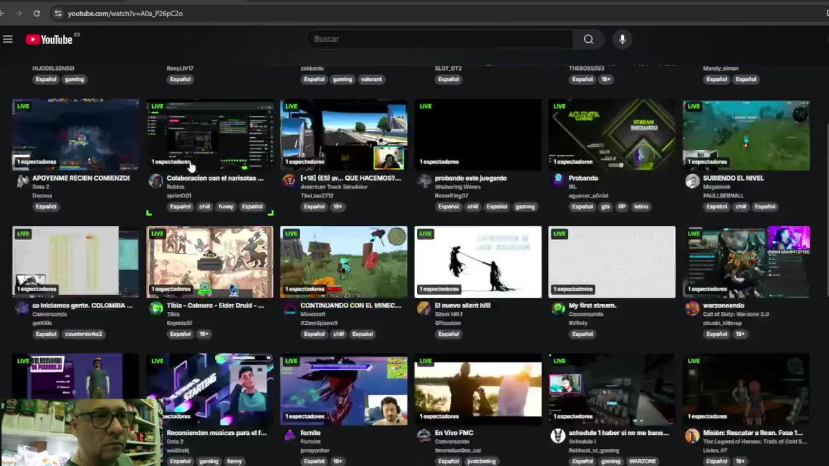Open the 'Call of Duty: Warzone 2.0' category link
829x466 pixels.
pyautogui.click(x=736, y=315)
